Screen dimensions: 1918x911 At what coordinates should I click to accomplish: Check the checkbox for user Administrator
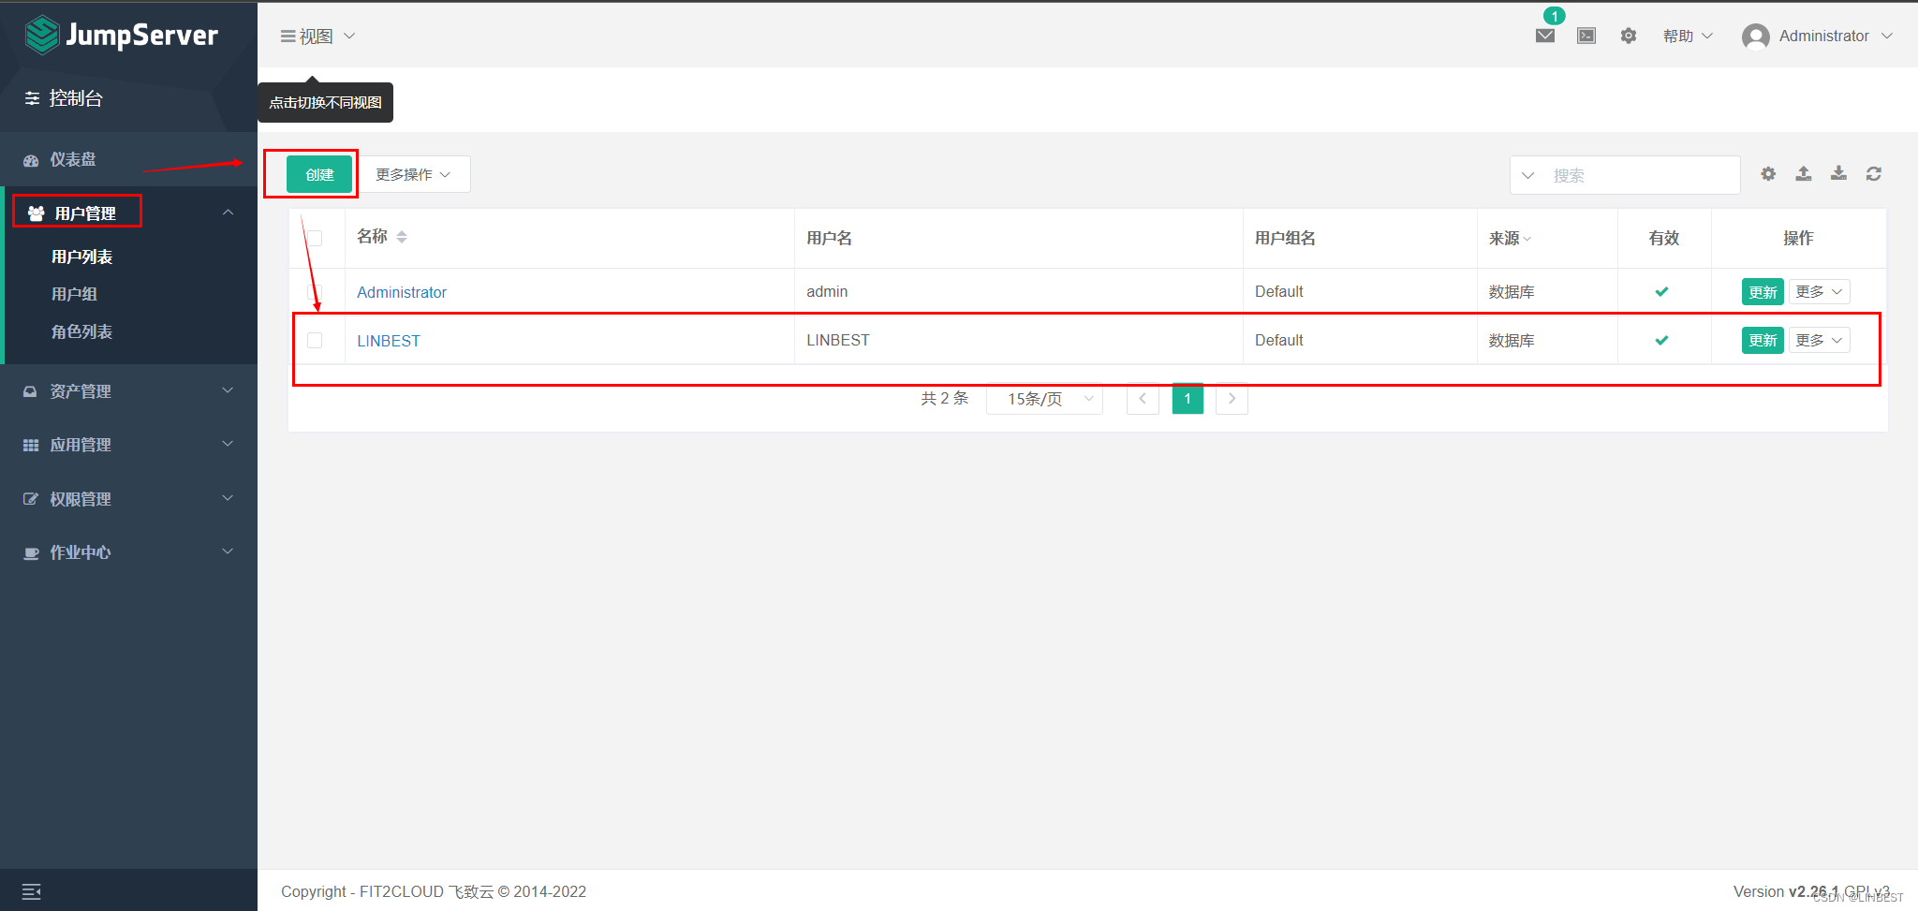click(316, 291)
